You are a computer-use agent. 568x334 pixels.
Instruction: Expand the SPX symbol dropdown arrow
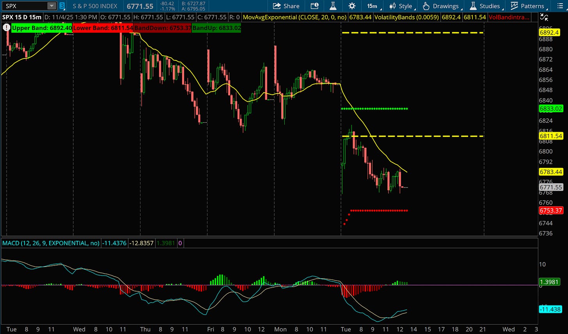click(51, 6)
